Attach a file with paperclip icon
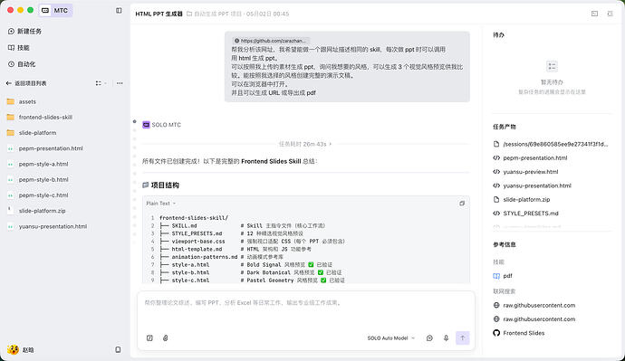 point(166,337)
